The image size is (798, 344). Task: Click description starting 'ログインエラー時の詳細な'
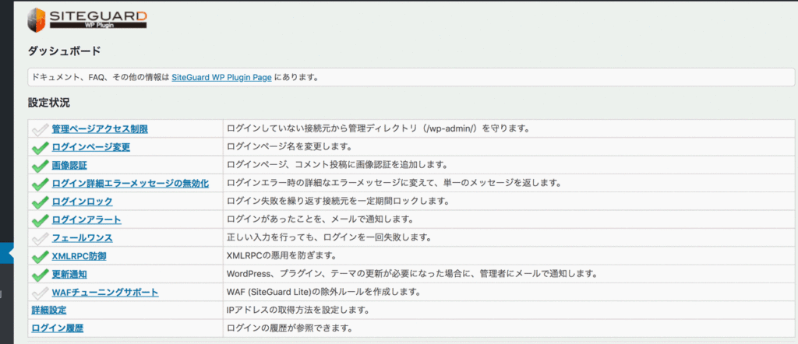click(x=394, y=183)
